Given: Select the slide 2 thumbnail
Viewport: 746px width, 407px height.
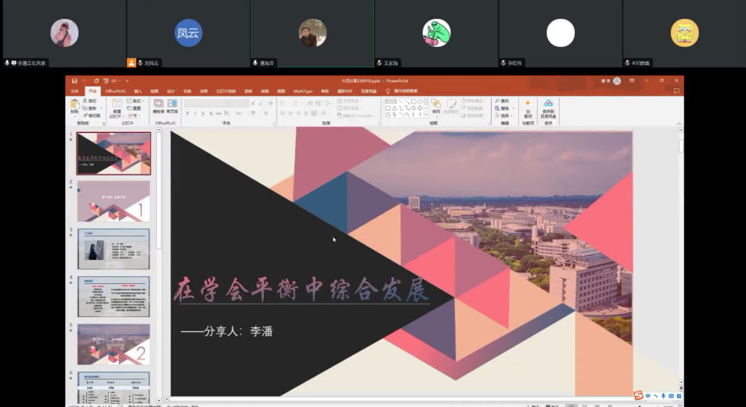Looking at the screenshot, I should tap(114, 201).
